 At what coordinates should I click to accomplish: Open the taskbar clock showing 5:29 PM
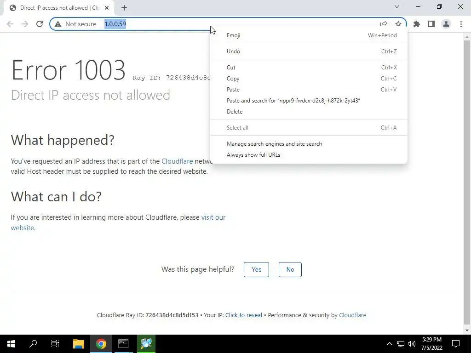[431, 344]
